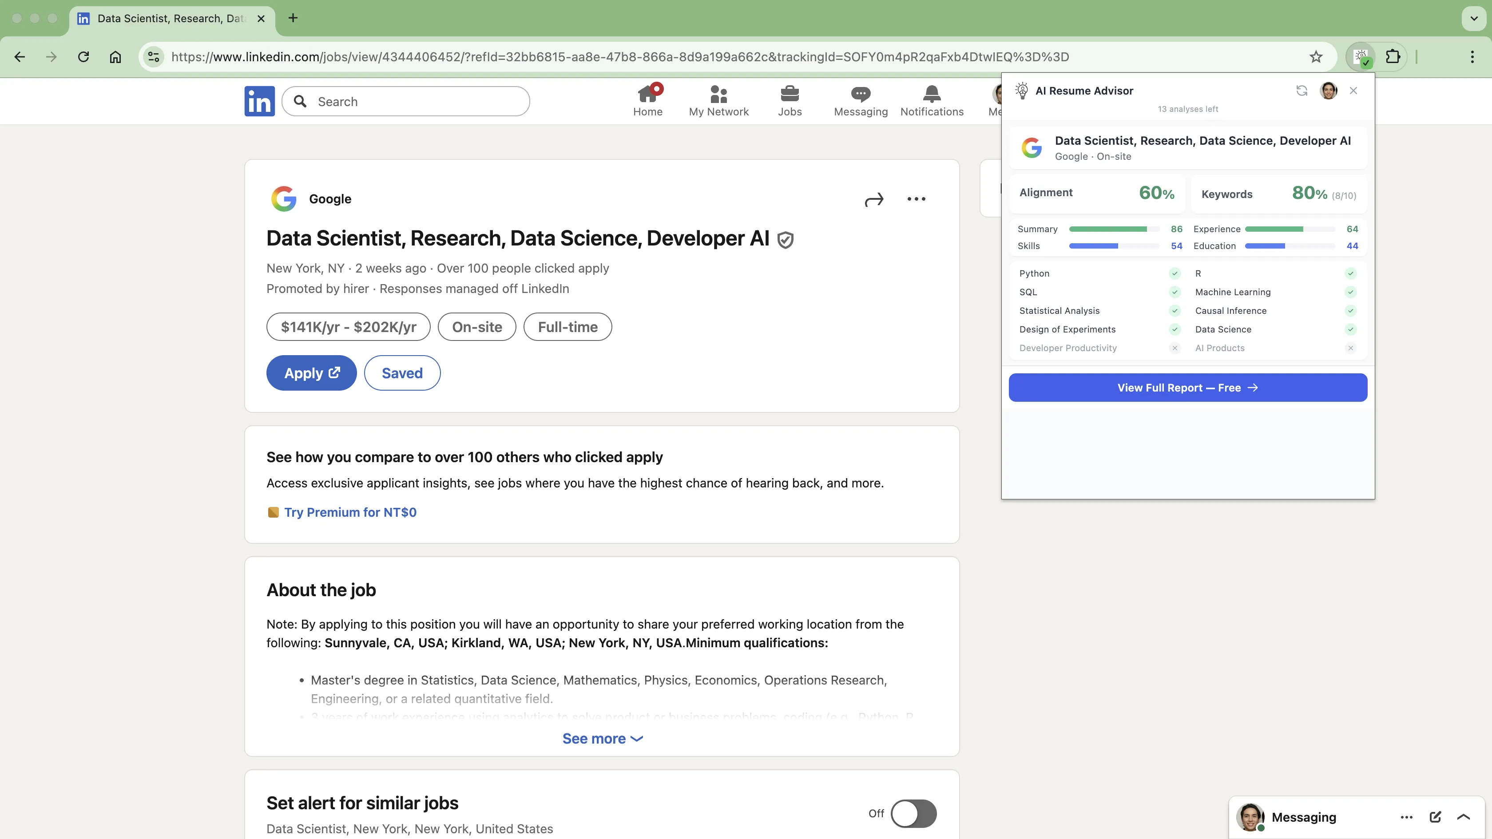Viewport: 1492px width, 839px height.
Task: Expand the job description with See more
Action: point(603,738)
